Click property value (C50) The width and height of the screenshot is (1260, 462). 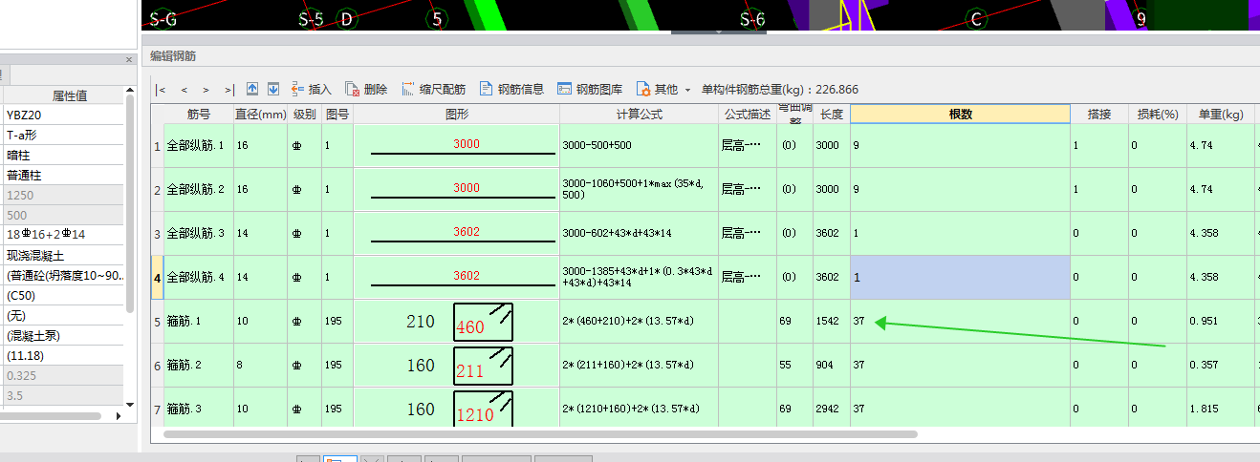click(63, 295)
